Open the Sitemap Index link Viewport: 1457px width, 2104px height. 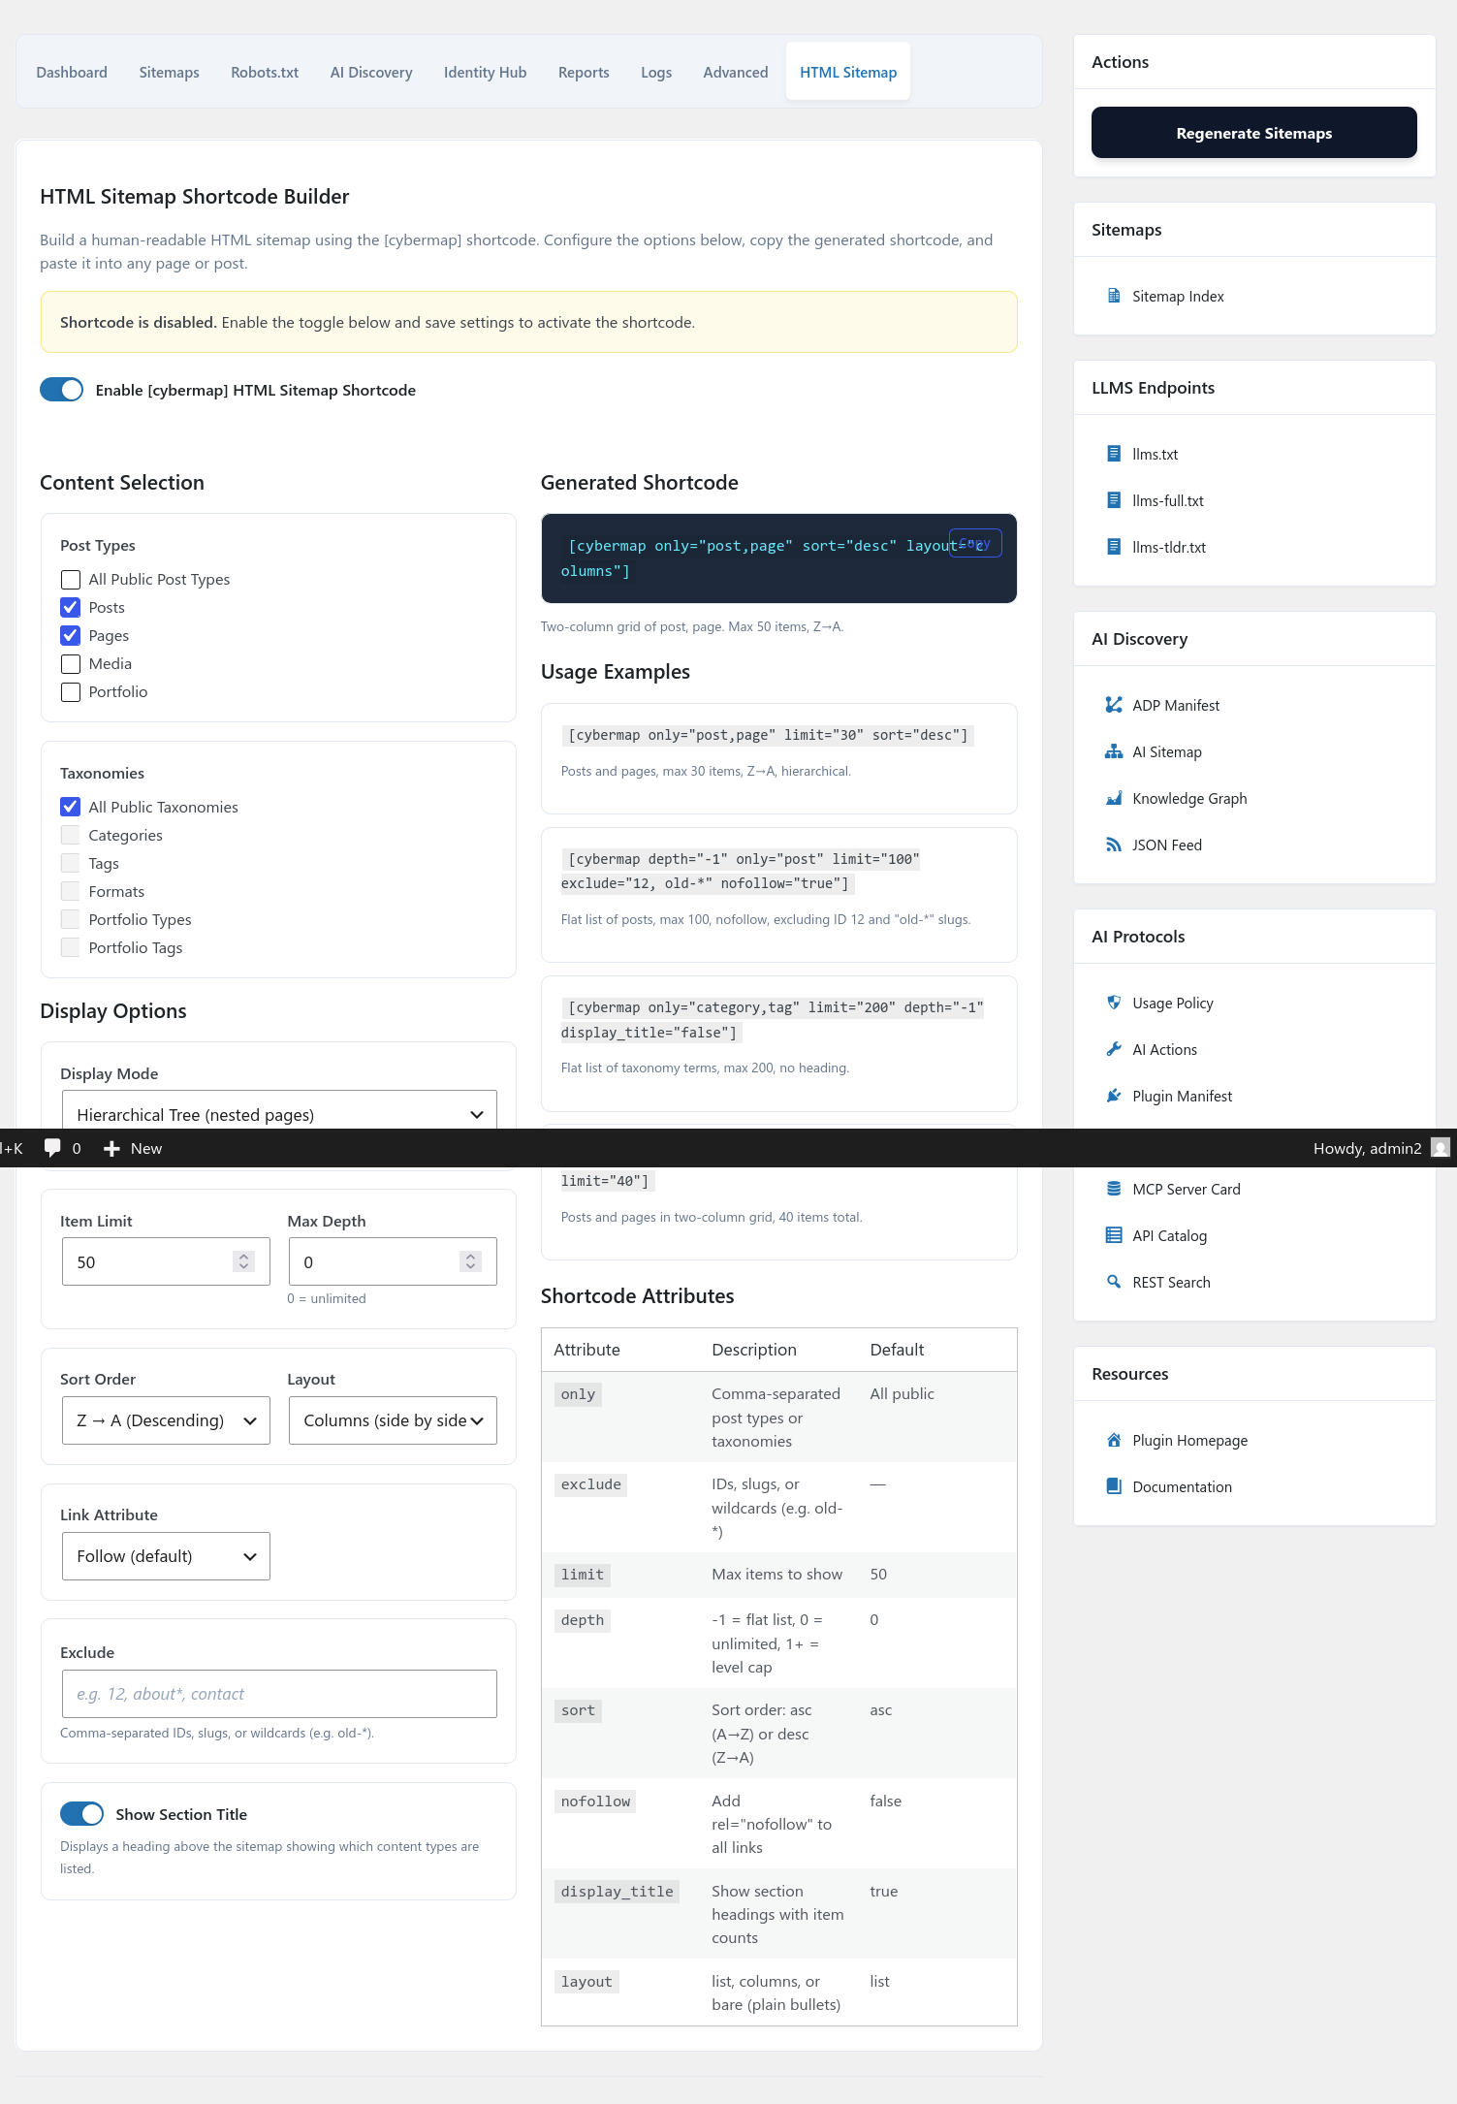coord(1178,297)
